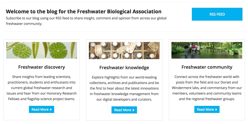The width and height of the screenshot is (248, 124).
Task: Open the Freshwater community heading
Action: click(207, 67)
